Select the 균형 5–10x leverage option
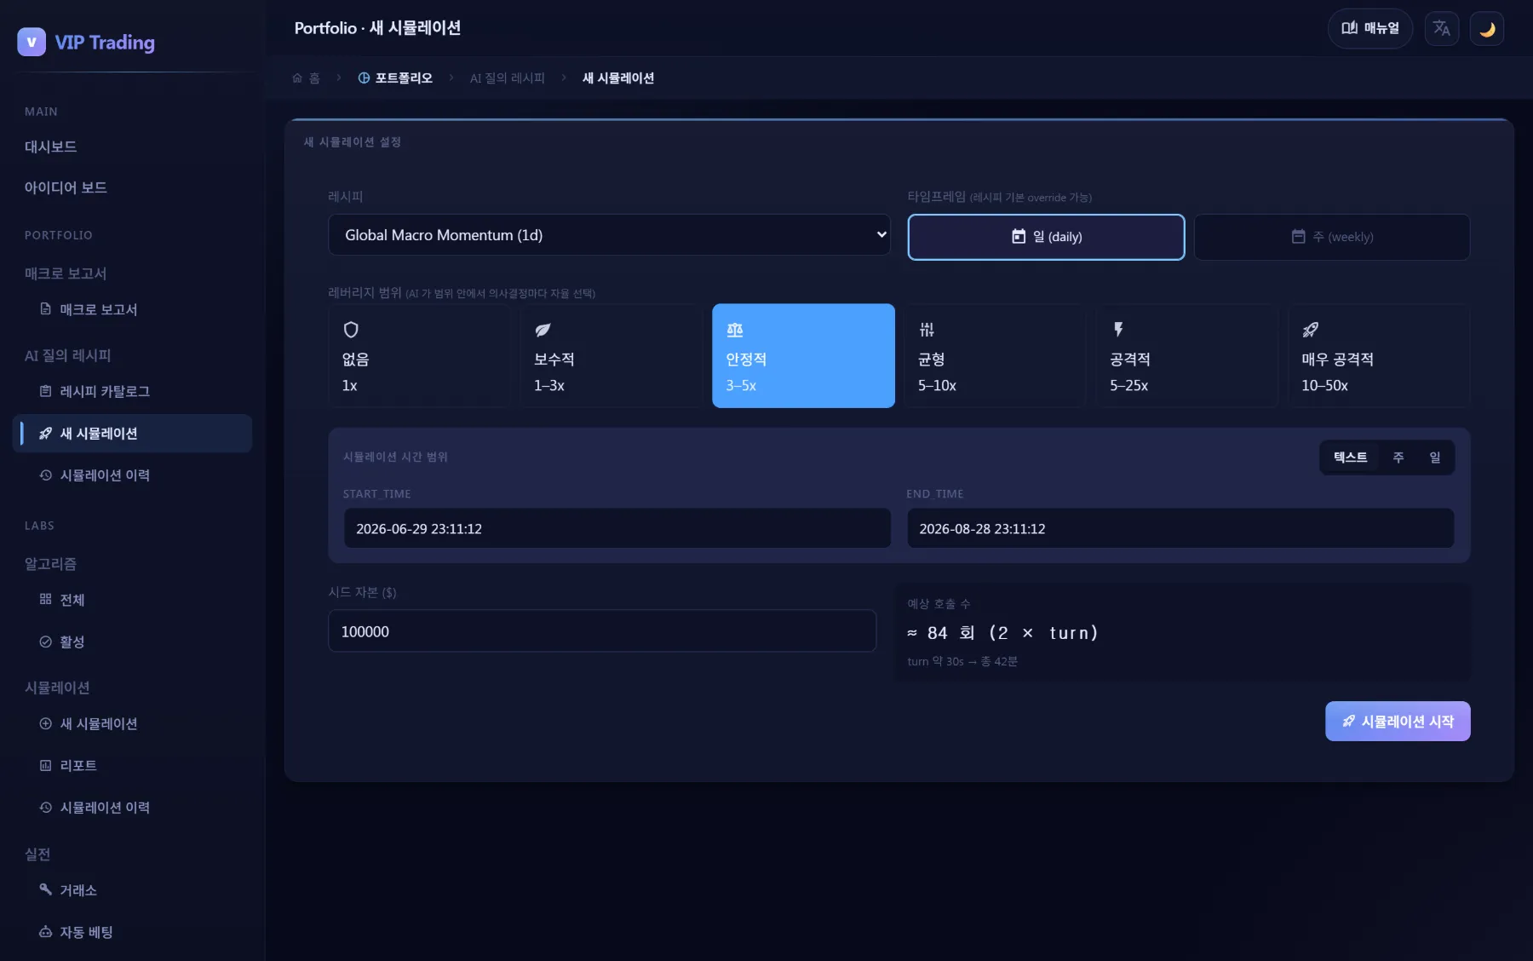This screenshot has width=1533, height=961. coord(995,356)
